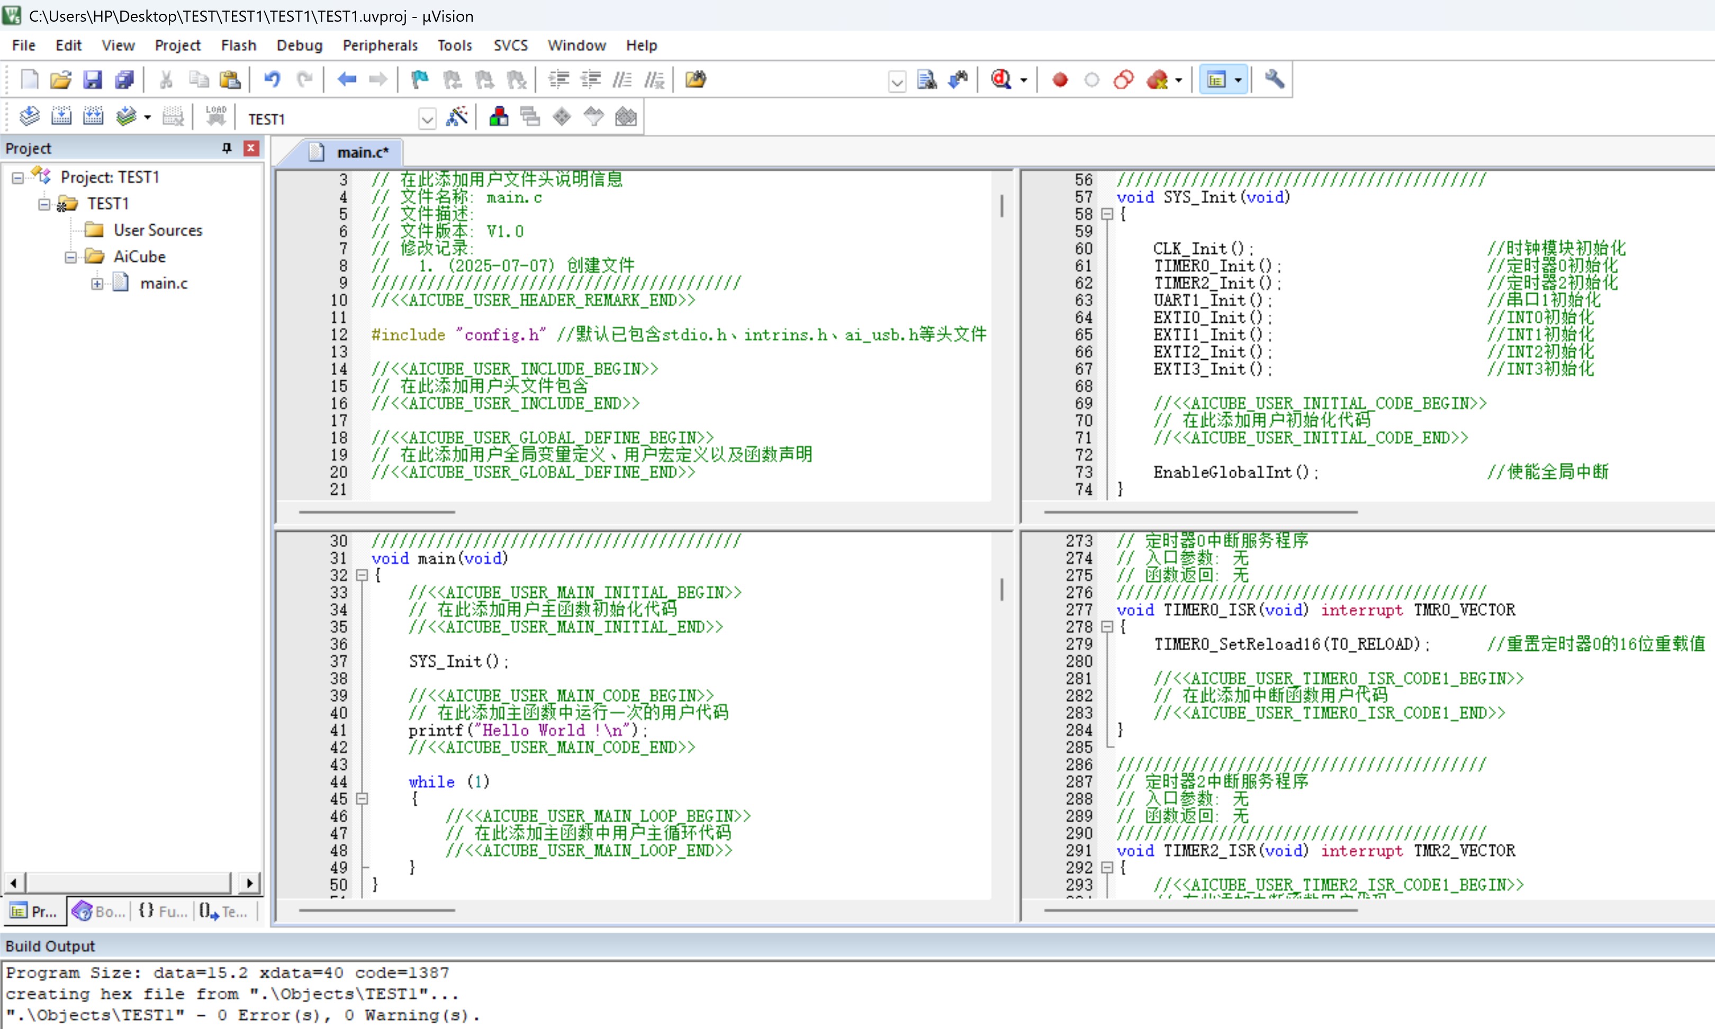
Task: Open the breakpoint kill-all dropdown arrow
Action: (x=1179, y=80)
